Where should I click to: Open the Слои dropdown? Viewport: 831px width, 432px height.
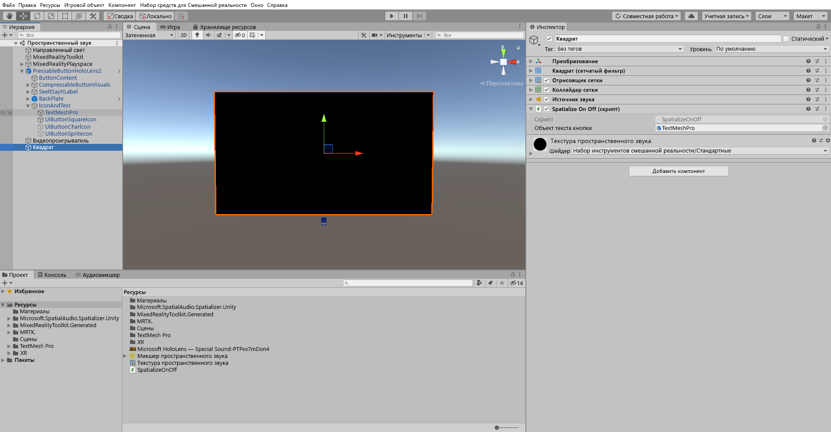click(772, 16)
